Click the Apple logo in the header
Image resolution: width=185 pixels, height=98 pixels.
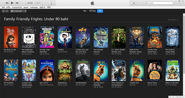coord(92,3)
